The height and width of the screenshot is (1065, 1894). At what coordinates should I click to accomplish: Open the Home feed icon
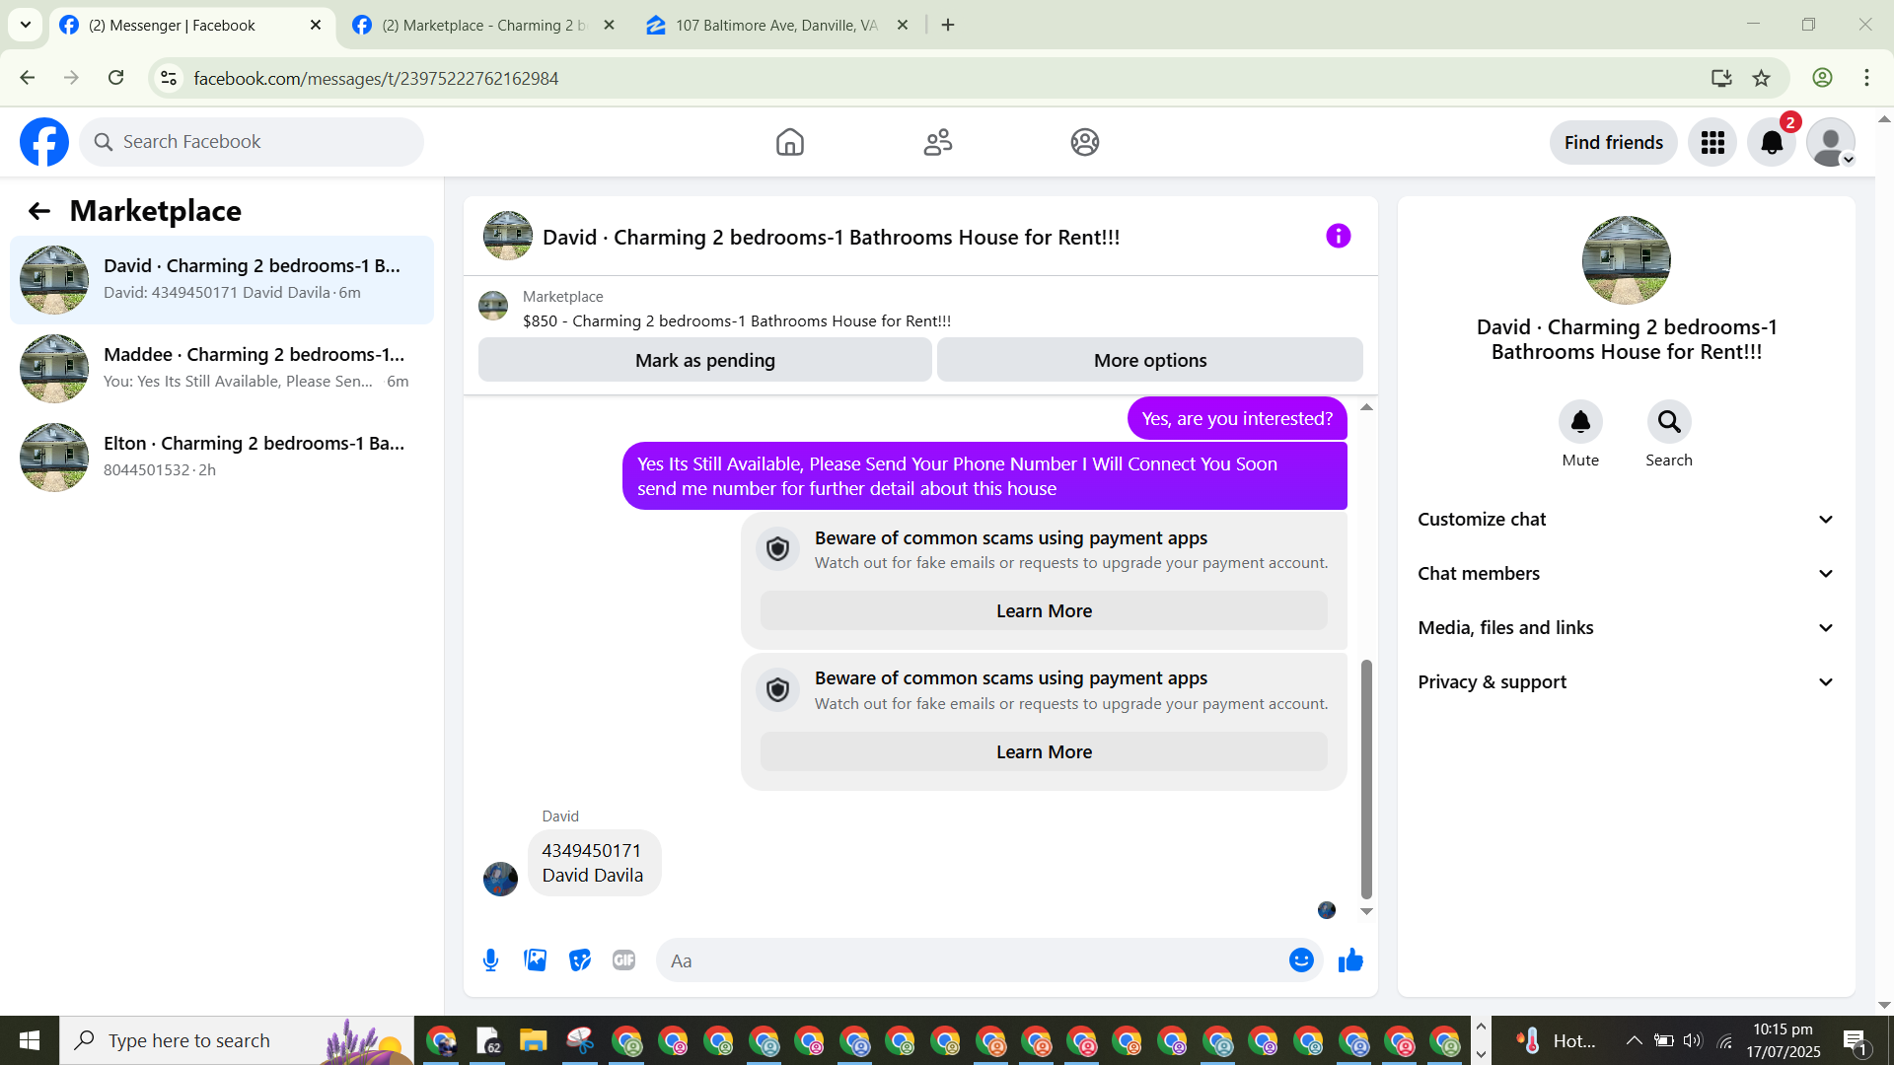(789, 142)
